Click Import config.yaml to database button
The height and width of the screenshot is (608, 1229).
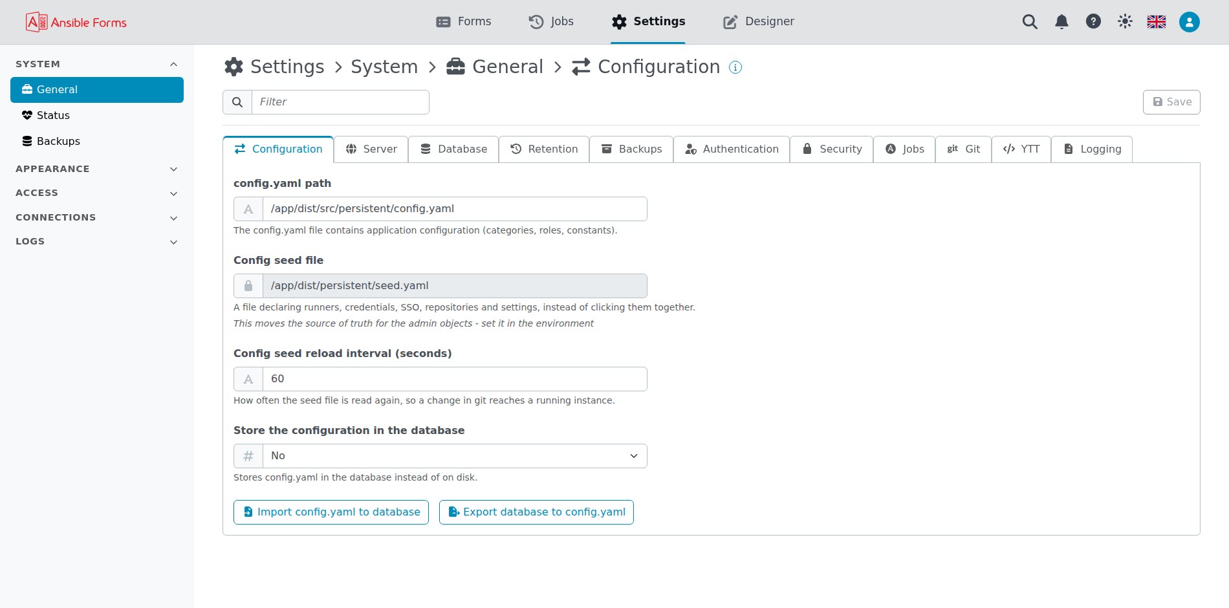coord(331,512)
